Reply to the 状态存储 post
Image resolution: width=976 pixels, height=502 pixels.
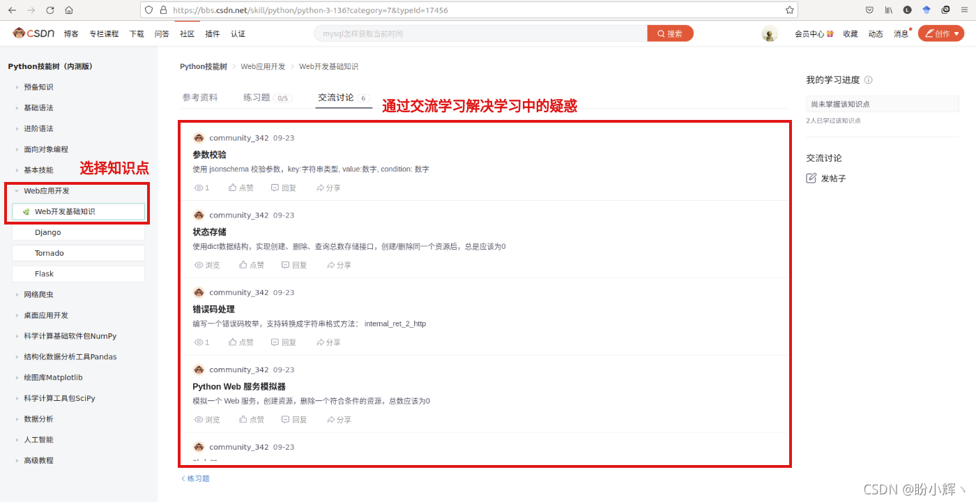click(294, 265)
